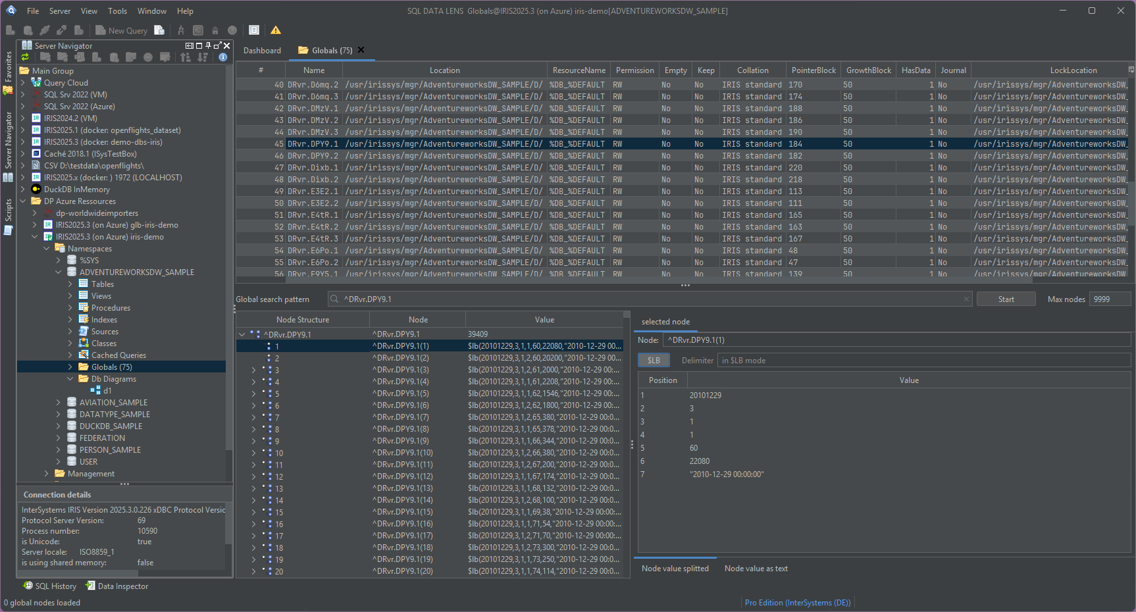Expand the IRIS2024.2 (VM) server node

click(22, 118)
